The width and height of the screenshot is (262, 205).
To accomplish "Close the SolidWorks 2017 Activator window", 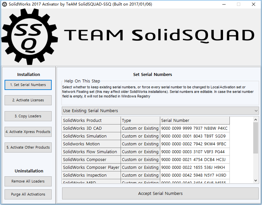I will click(254, 4).
